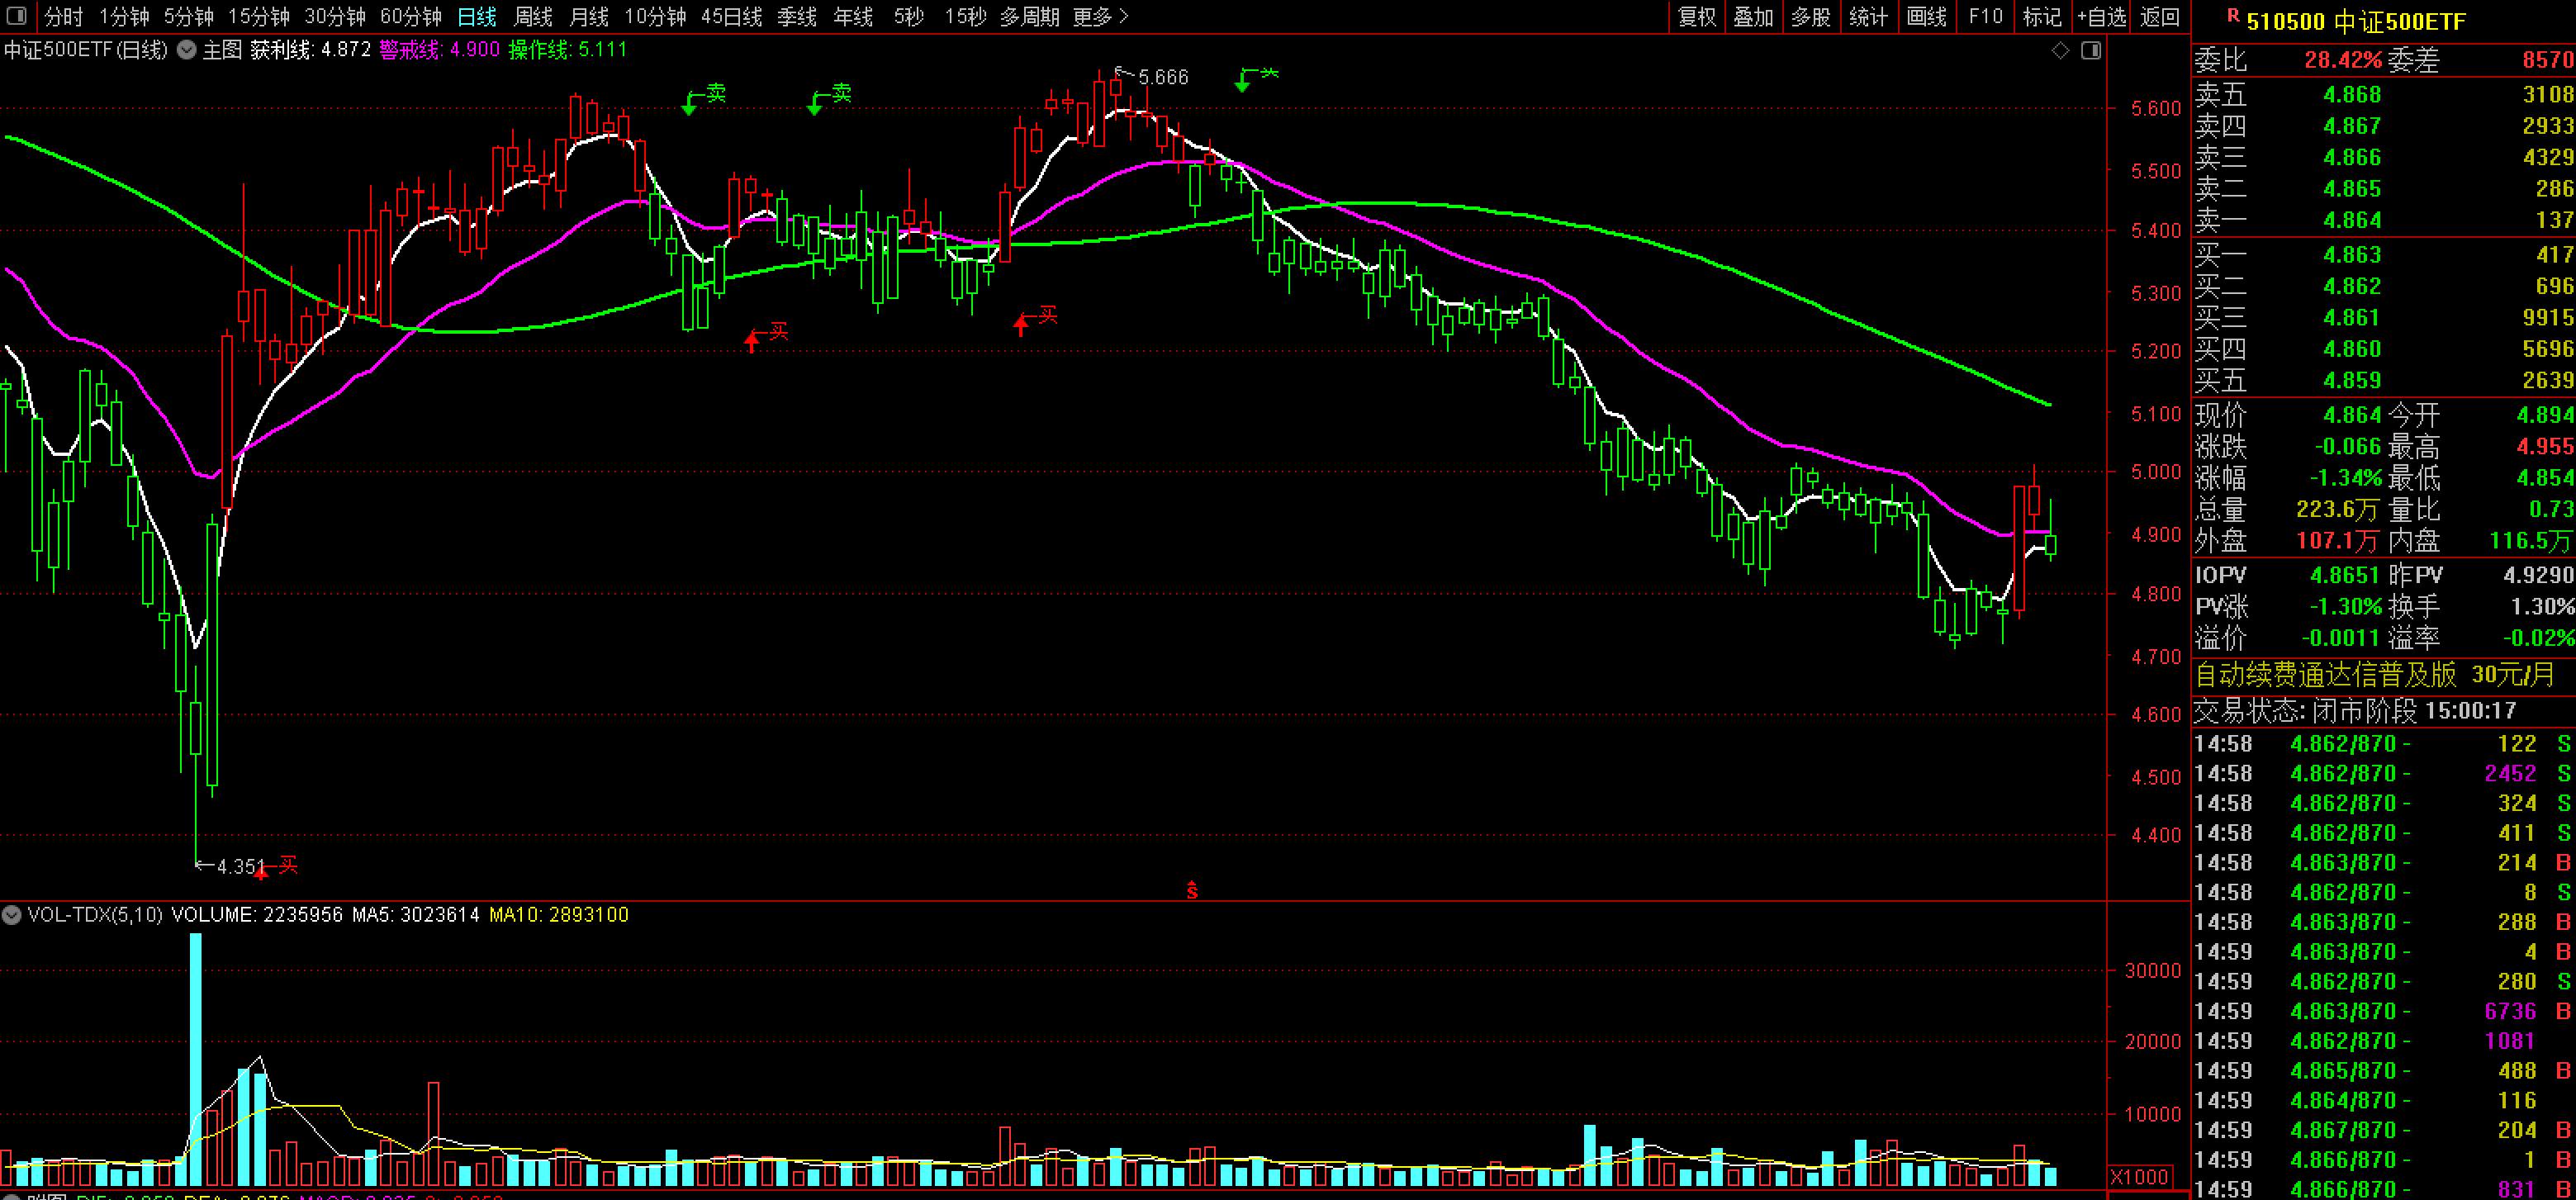Screen dimensions: 2576x1200
Task: Click the 买 signal near 5.200 level
Action: coord(766,337)
